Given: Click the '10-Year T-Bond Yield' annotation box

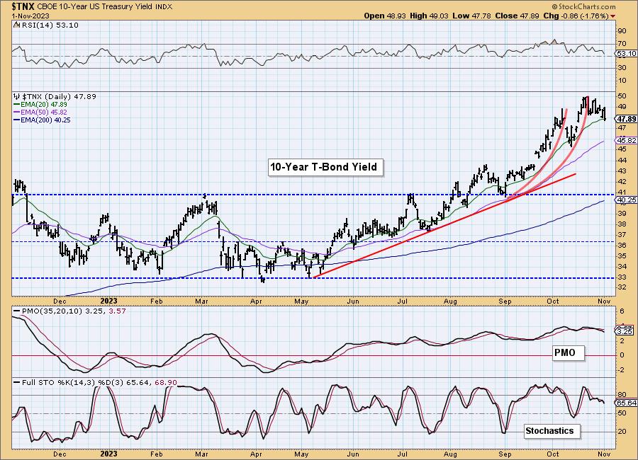Looking at the screenshot, I should (325, 166).
